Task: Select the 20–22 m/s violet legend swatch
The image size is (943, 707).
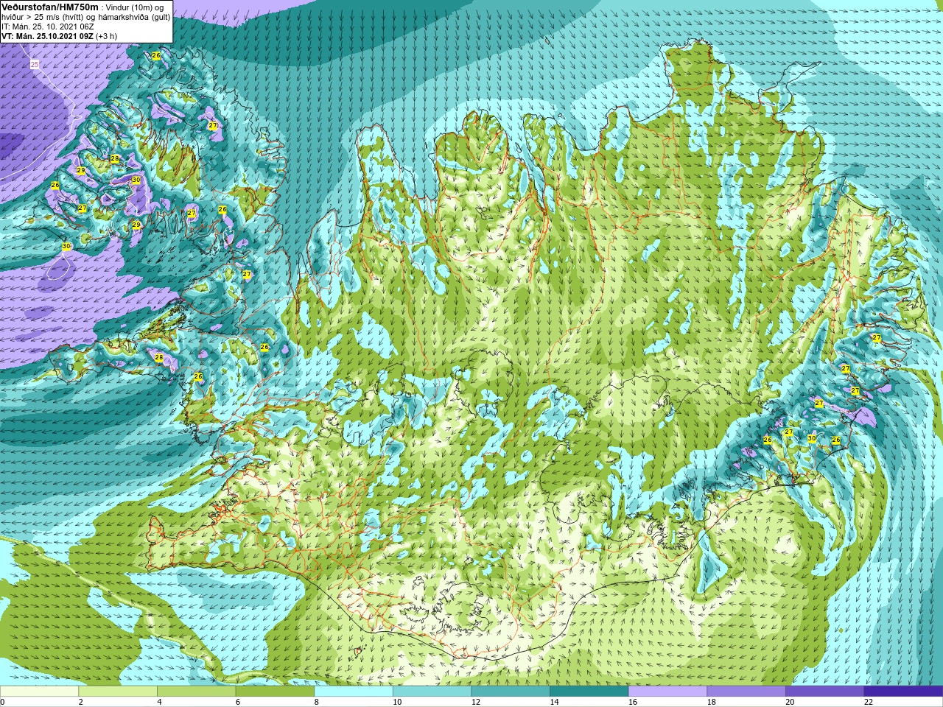Action: click(825, 692)
